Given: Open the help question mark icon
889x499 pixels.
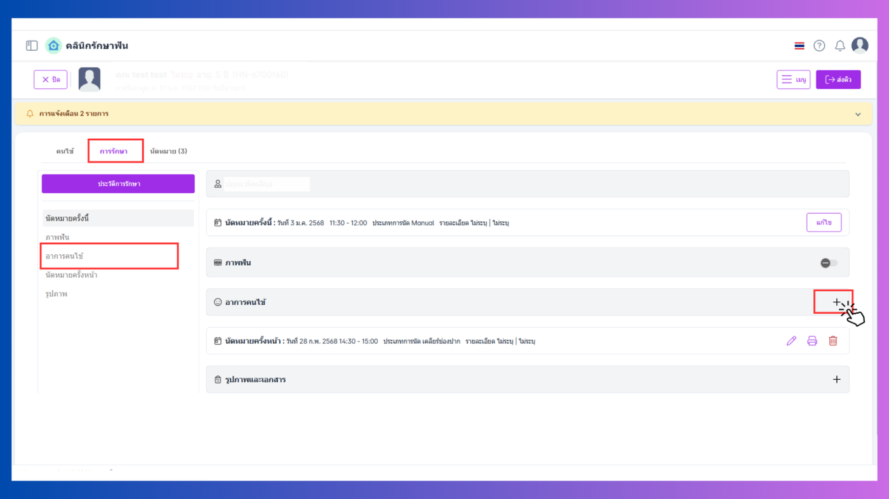Looking at the screenshot, I should tap(819, 46).
